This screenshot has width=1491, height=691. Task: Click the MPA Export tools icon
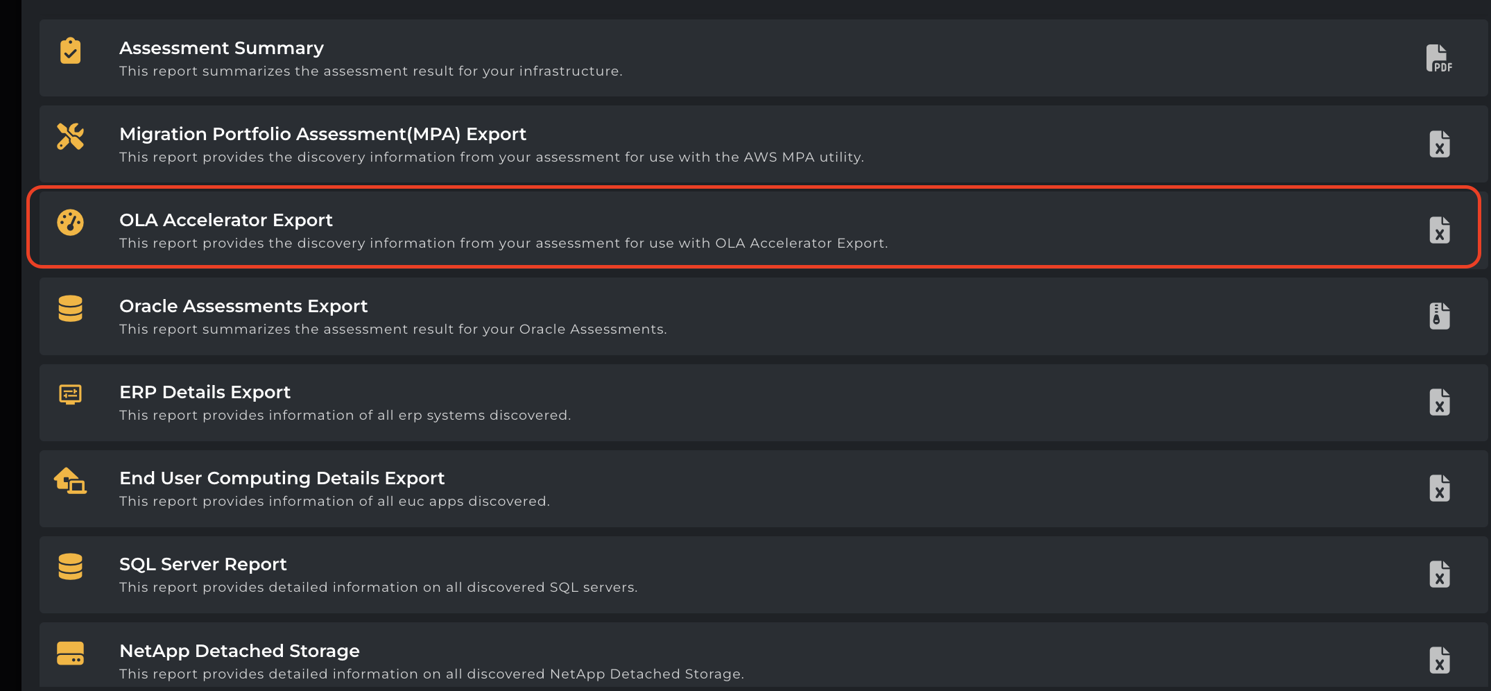[x=70, y=137]
